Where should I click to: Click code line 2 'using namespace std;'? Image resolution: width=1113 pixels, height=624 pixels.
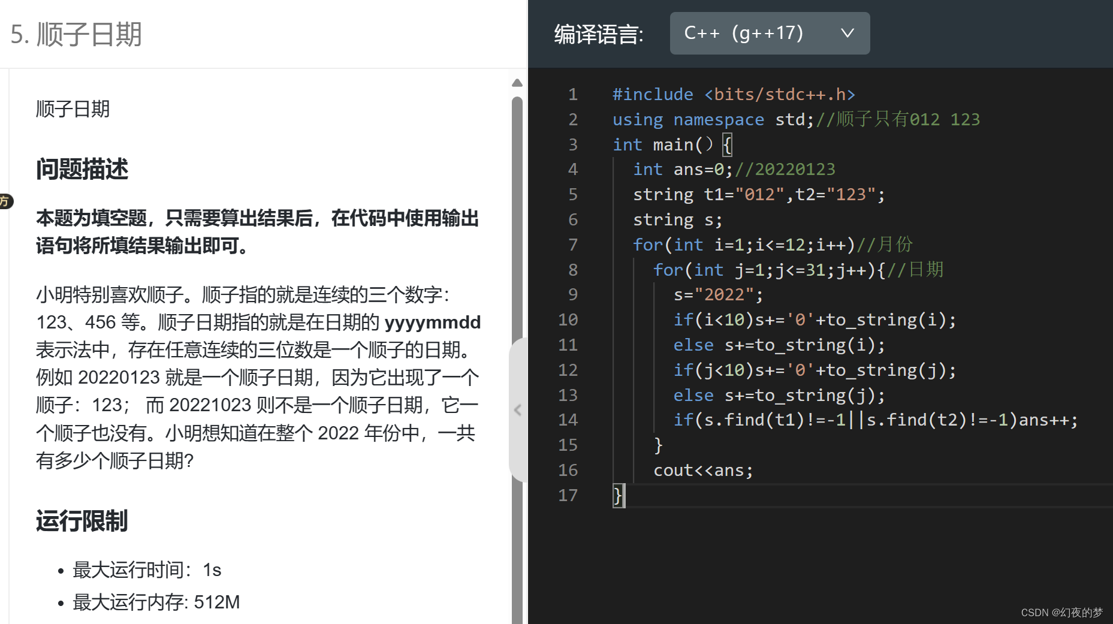pos(713,119)
